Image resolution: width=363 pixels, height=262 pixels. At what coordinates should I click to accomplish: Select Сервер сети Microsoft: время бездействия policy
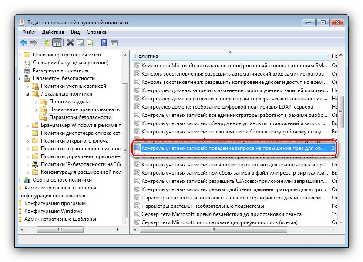coord(221,214)
